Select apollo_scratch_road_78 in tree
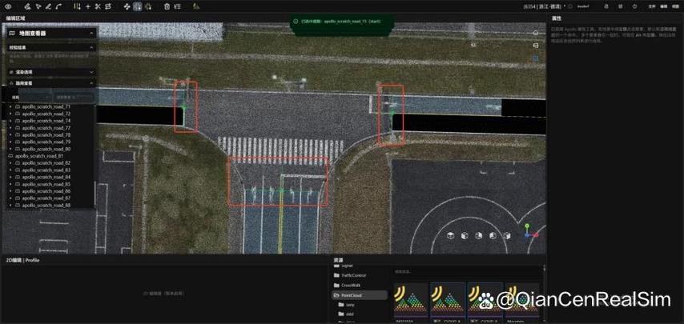Image resolution: width=684 pixels, height=324 pixels. pyautogui.click(x=46, y=135)
